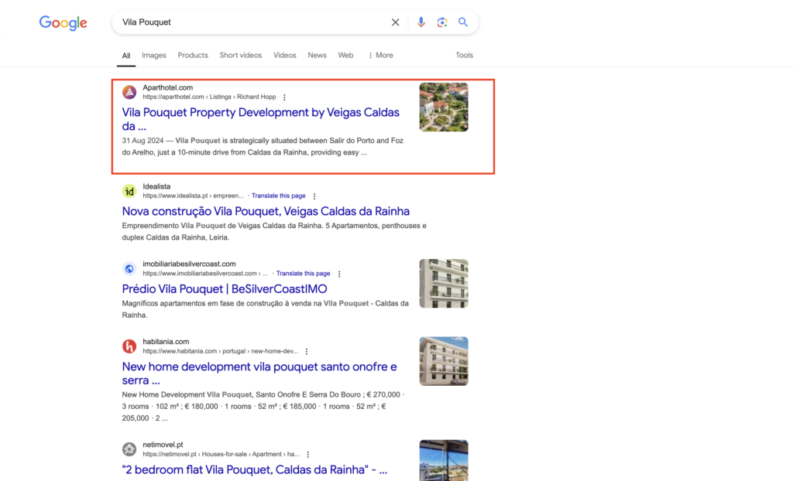The image size is (793, 481).
Task: Click Translate this page for the imobiliariabesilvercoast result
Action: tap(304, 273)
